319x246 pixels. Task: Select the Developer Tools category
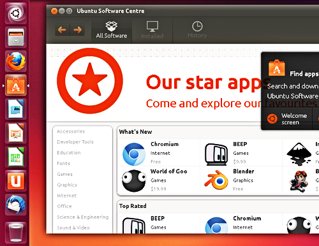tap(75, 142)
